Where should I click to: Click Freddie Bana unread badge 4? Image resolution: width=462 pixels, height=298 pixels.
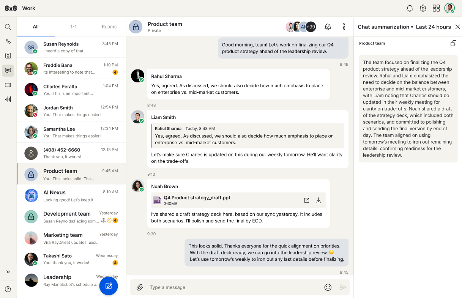[115, 72]
